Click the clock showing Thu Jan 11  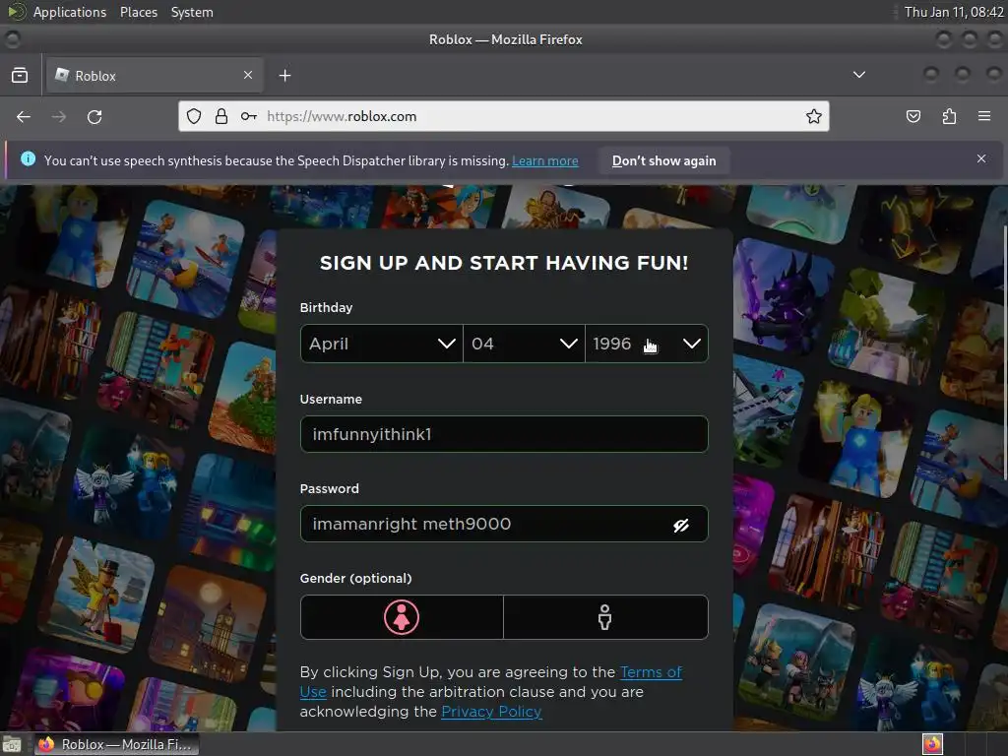point(954,12)
